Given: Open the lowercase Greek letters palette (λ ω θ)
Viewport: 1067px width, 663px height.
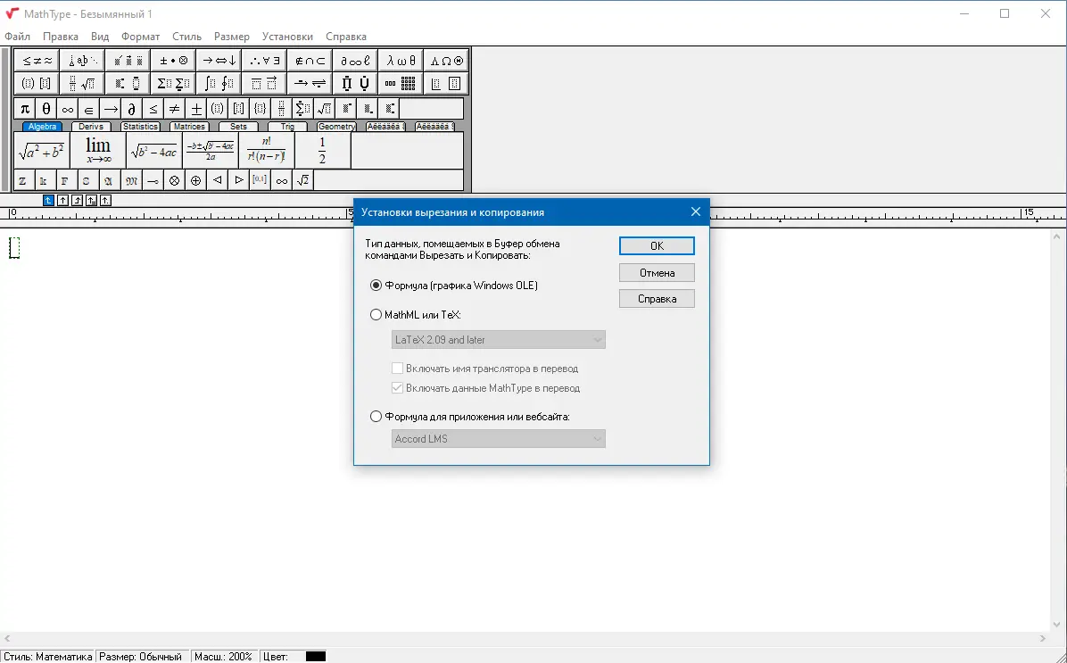Looking at the screenshot, I should [x=401, y=61].
